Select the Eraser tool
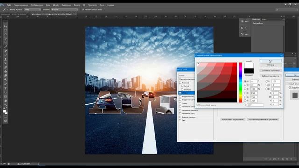The height and width of the screenshot is (168, 299). pos(5,68)
